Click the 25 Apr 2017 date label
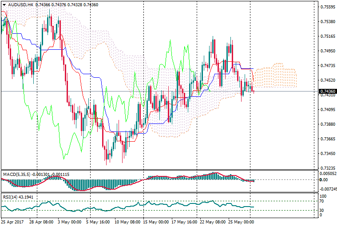This screenshot has height=227, width=337. click(13, 221)
